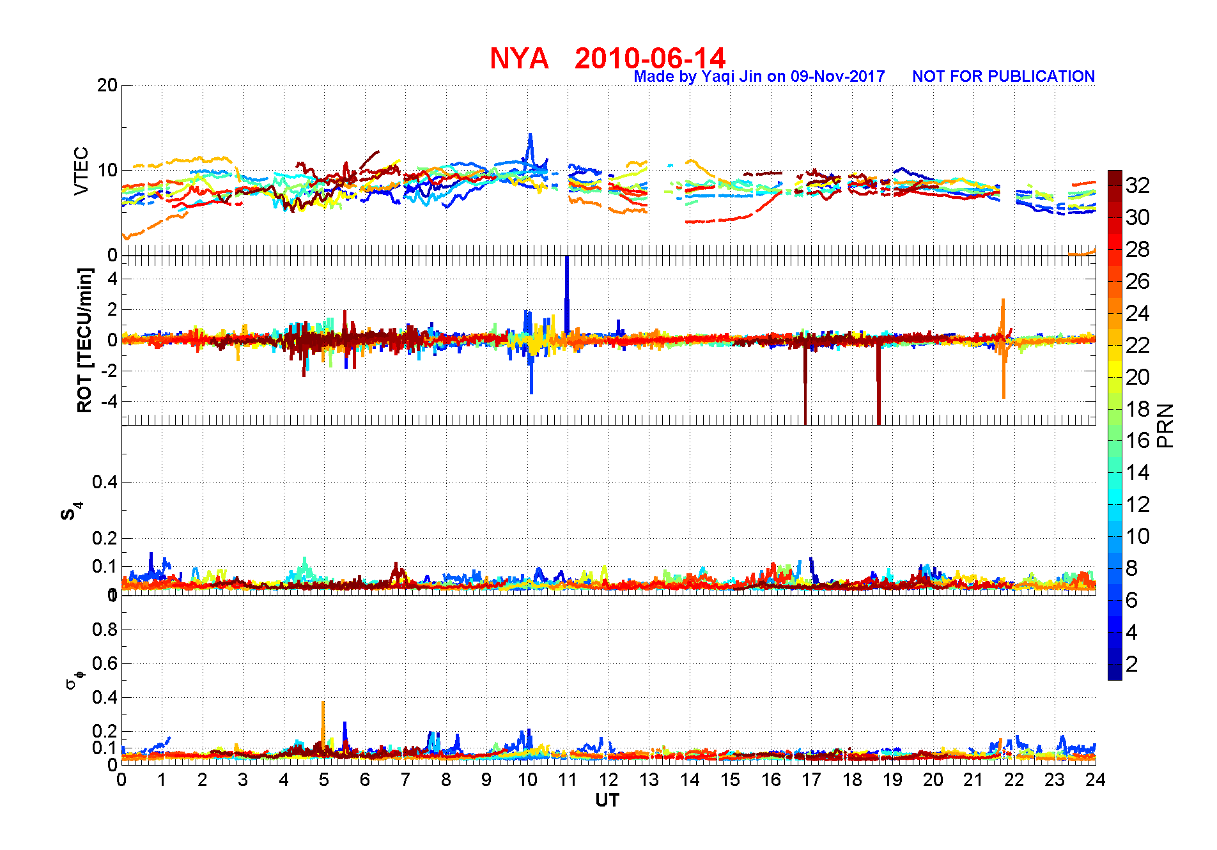Click S4 axis tick label 0.2
Screen dimensions: 1217x850
point(105,538)
